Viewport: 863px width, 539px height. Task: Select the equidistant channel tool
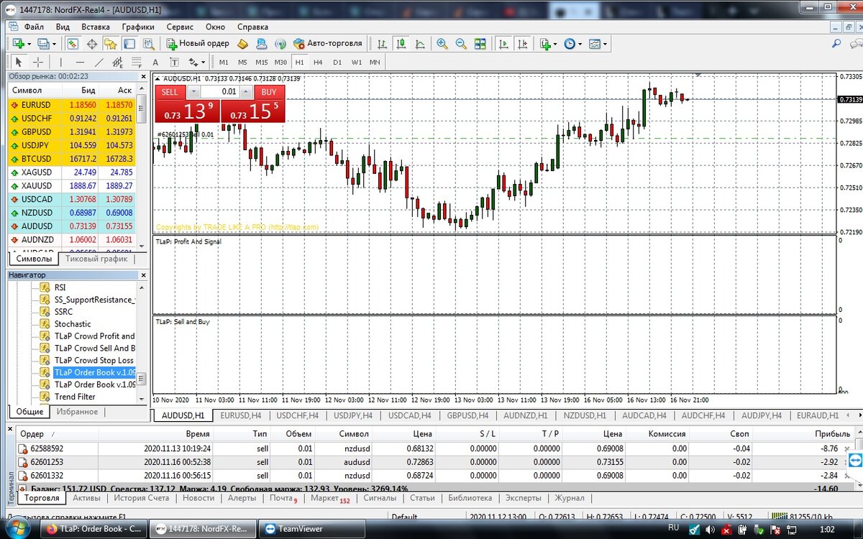coord(117,62)
